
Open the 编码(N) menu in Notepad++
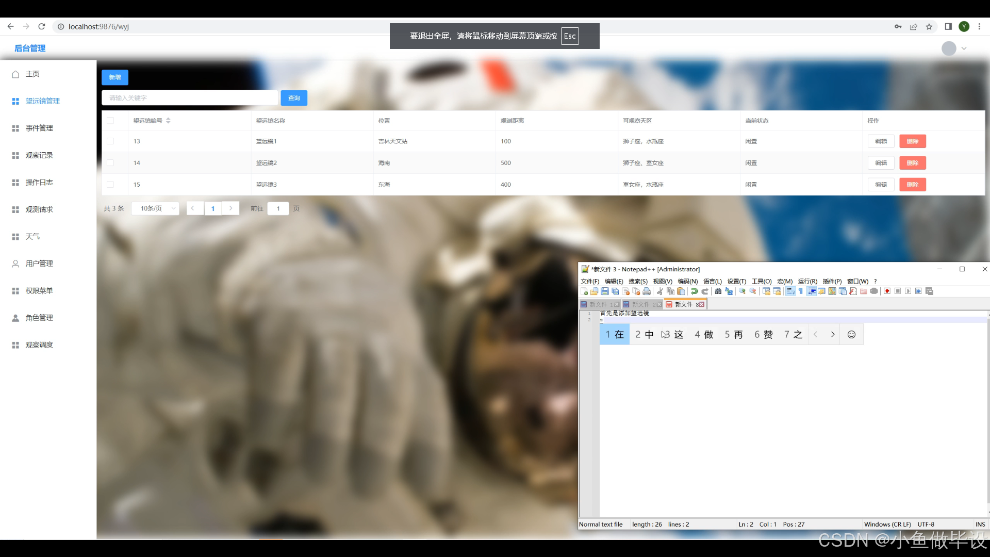click(x=687, y=281)
